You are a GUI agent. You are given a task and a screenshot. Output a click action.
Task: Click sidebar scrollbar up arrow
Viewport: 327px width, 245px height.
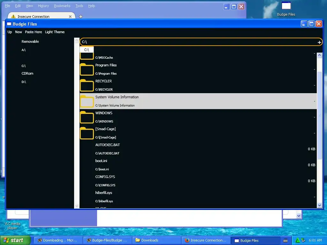(77, 40)
